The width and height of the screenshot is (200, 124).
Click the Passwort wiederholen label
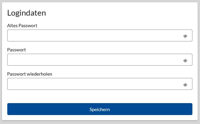pos(30,74)
